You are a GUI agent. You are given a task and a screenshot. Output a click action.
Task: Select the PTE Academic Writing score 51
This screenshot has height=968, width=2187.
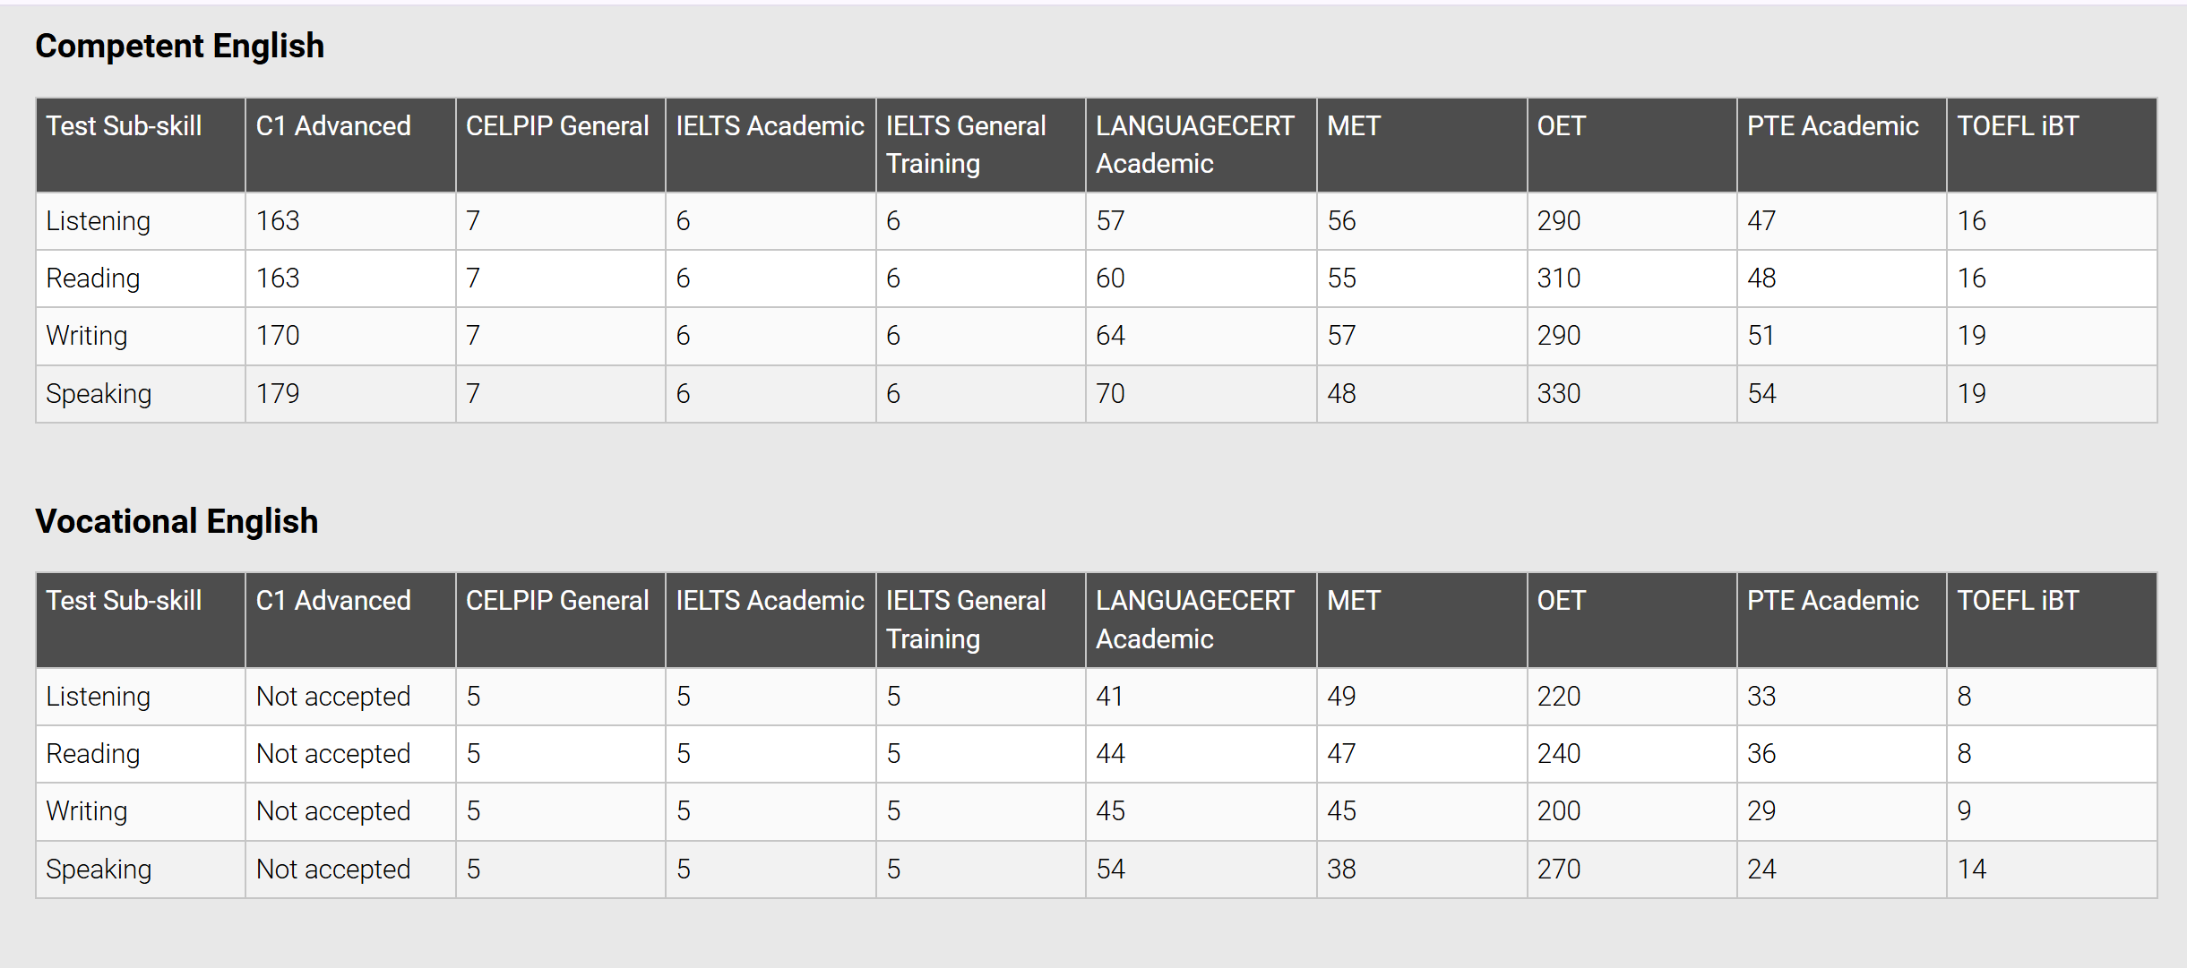click(1761, 336)
